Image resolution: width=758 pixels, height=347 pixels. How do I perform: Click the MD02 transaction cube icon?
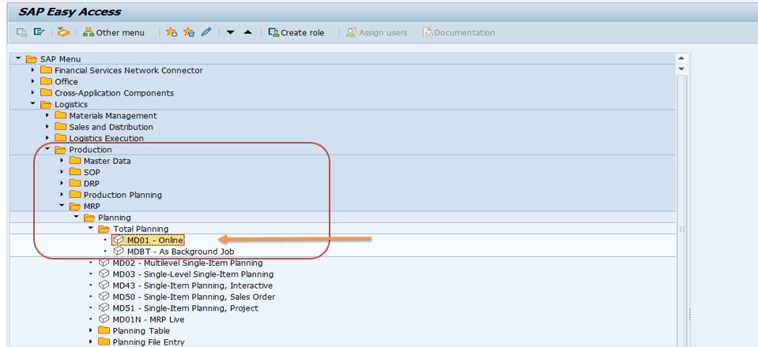pyautogui.click(x=104, y=263)
